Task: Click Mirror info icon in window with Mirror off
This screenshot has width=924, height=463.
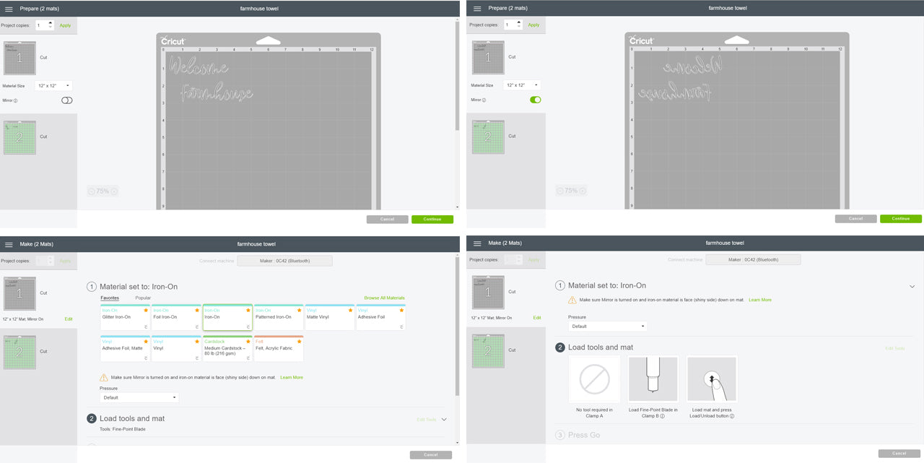Action: point(16,100)
